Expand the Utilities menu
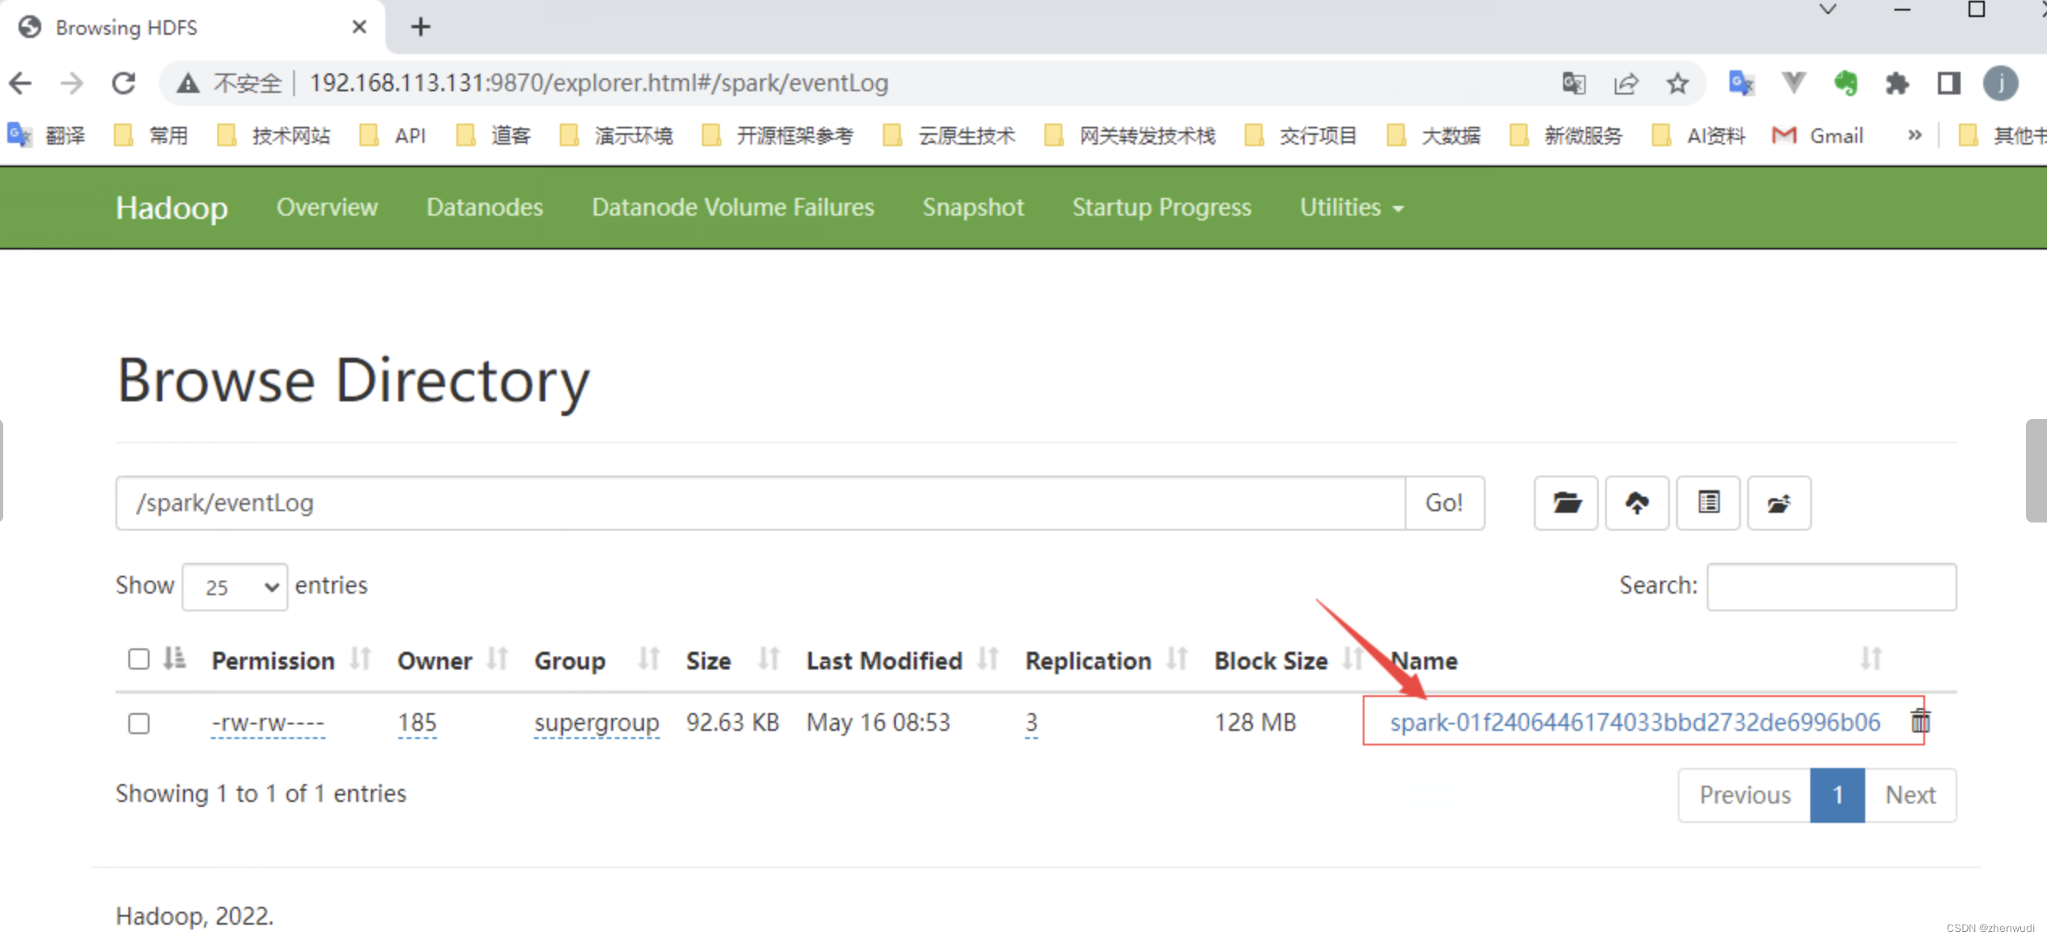This screenshot has height=940, width=2047. point(1351,208)
